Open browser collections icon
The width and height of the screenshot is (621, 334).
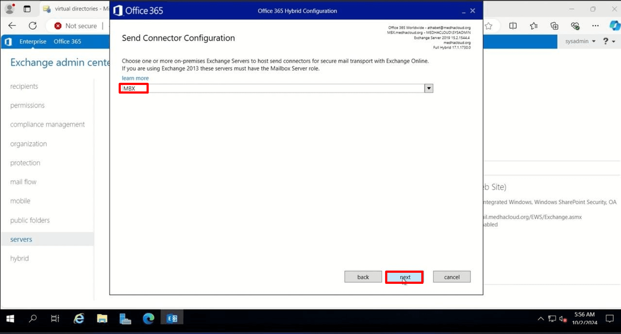[x=554, y=26]
